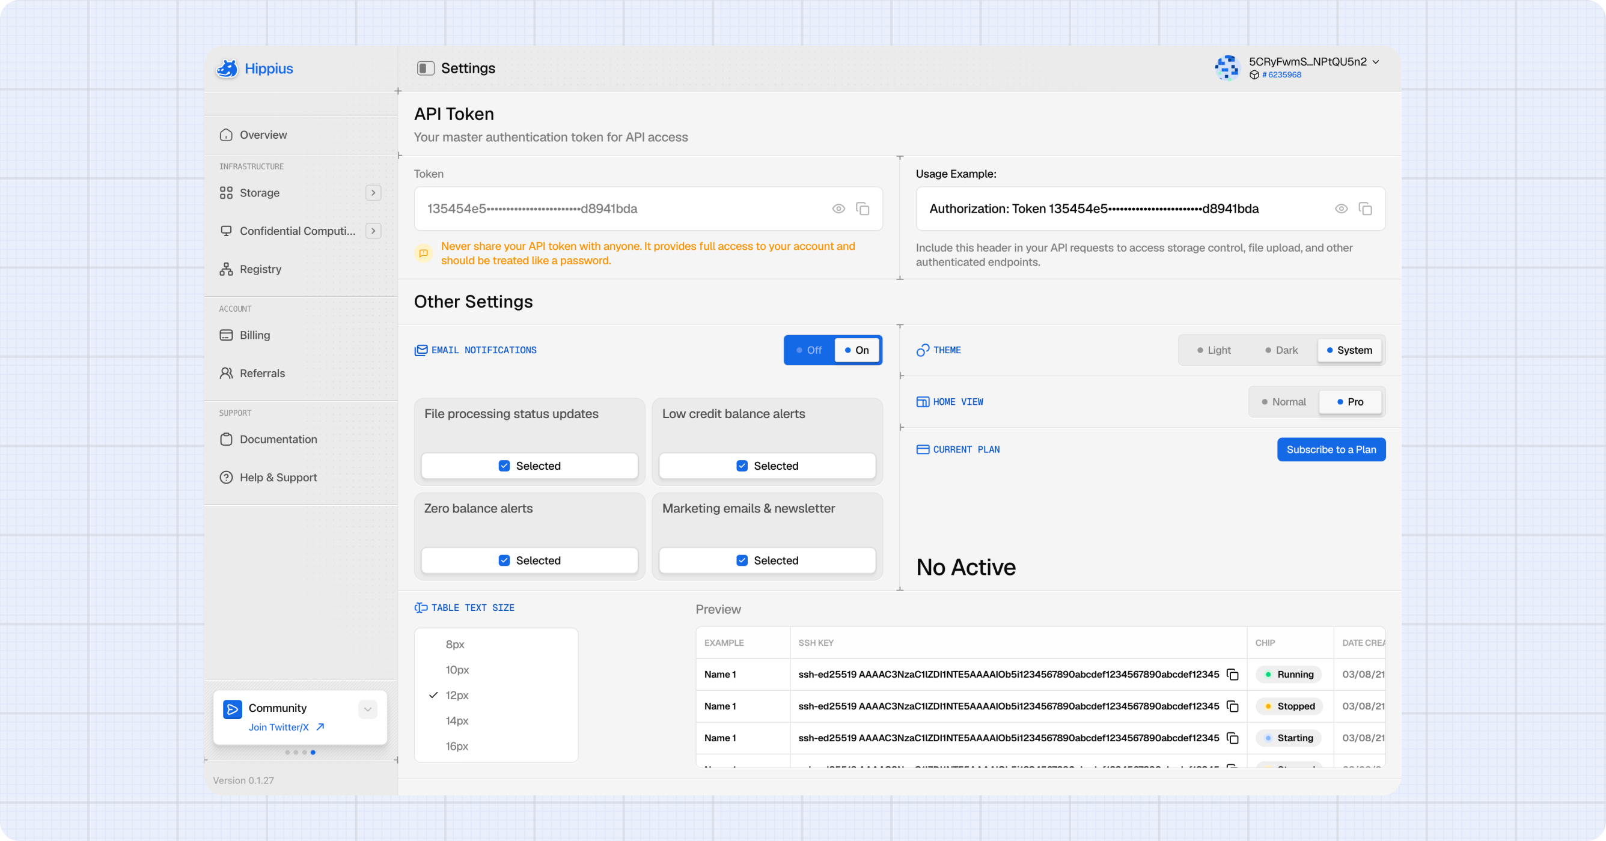This screenshot has height=841, width=1606.
Task: Copy the SSH key in the Stopped row
Action: pos(1232,706)
